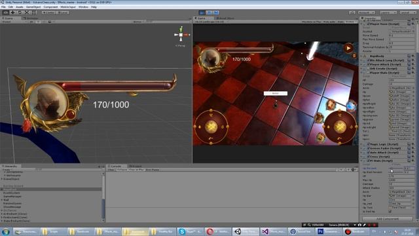This screenshot has height=236, width=419.
Task: Collapse the Player Move component foldout
Action: (361, 24)
